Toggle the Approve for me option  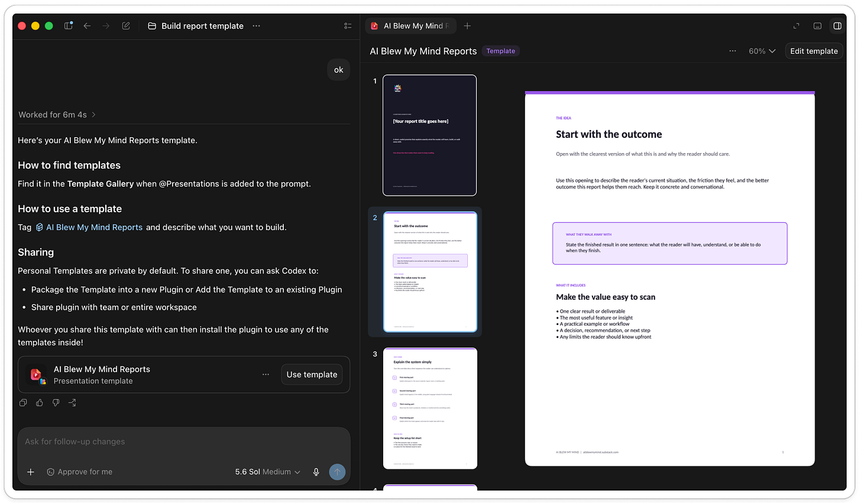pos(79,472)
